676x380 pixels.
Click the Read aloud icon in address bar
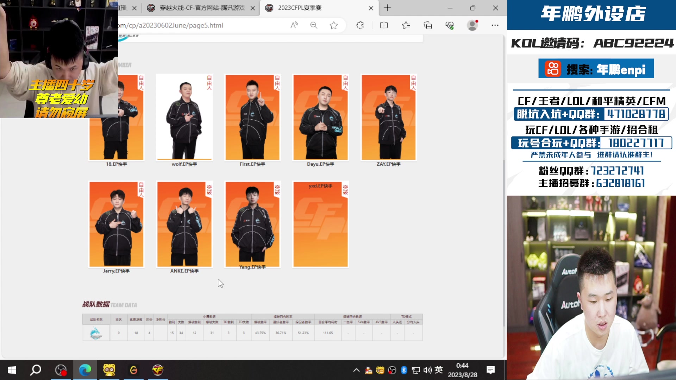pos(294,25)
